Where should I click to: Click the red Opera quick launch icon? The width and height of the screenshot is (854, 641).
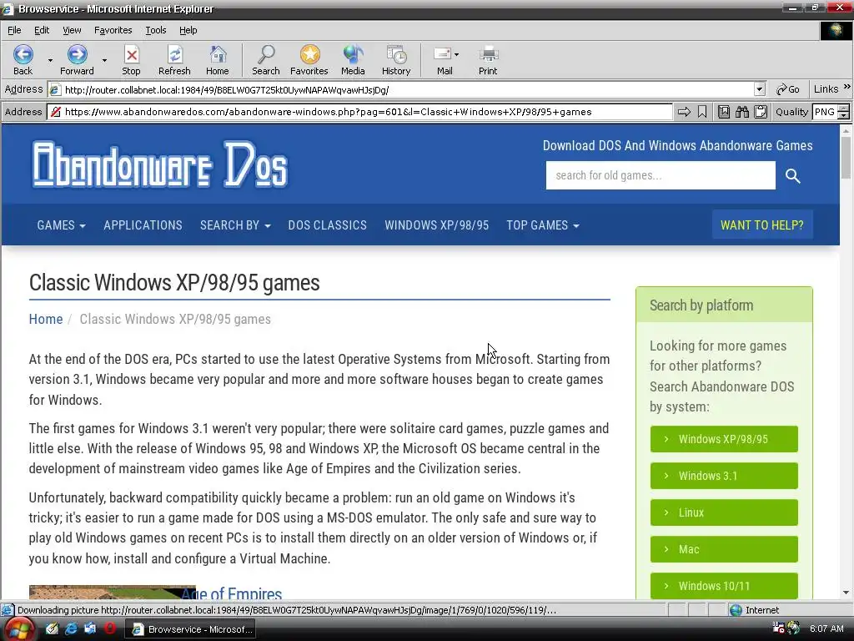[x=110, y=628]
